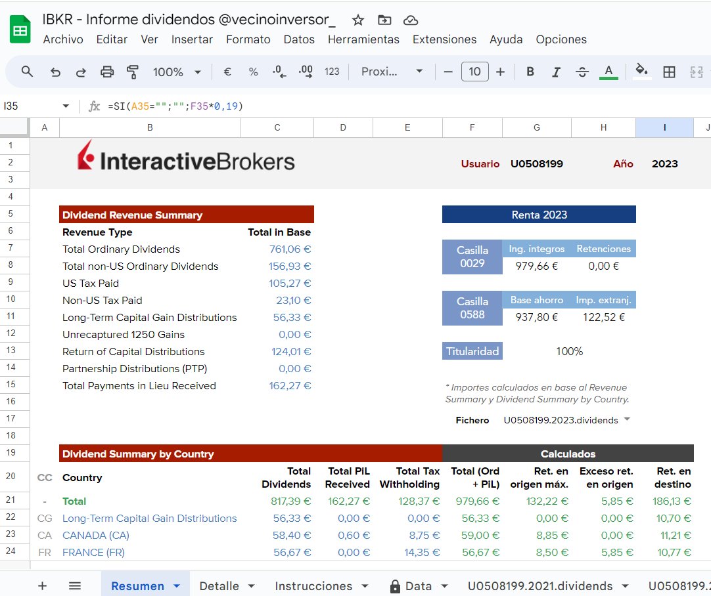Open more number formats (123)

click(332, 72)
